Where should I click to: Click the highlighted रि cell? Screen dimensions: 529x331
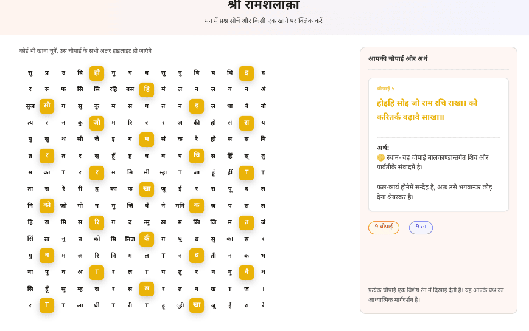[x=97, y=222]
